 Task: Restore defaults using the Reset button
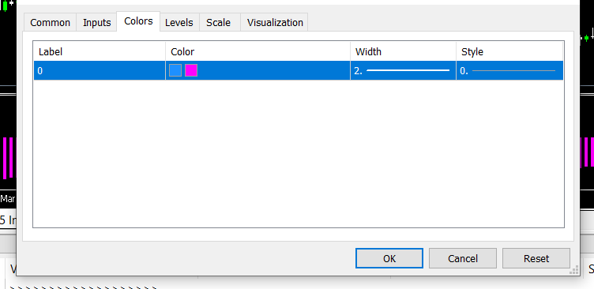[536, 258]
